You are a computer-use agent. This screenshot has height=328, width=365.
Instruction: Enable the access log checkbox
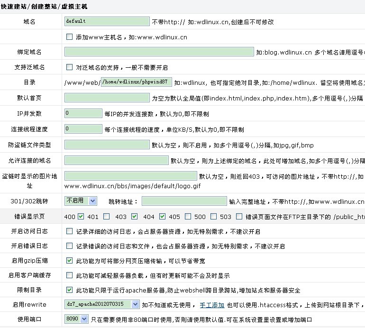pyautogui.click(x=69, y=231)
